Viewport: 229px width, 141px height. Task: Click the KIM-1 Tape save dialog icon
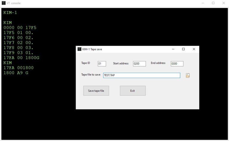[x=79, y=49]
